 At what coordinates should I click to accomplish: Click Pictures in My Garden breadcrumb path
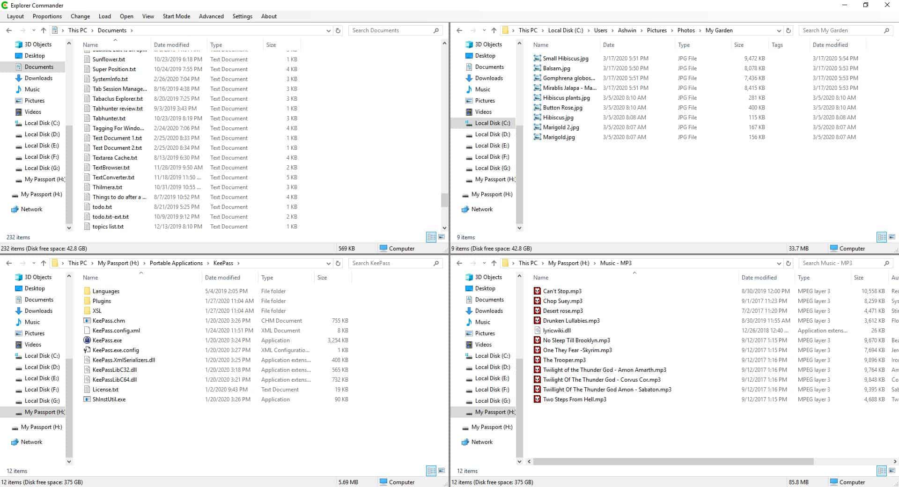[656, 30]
